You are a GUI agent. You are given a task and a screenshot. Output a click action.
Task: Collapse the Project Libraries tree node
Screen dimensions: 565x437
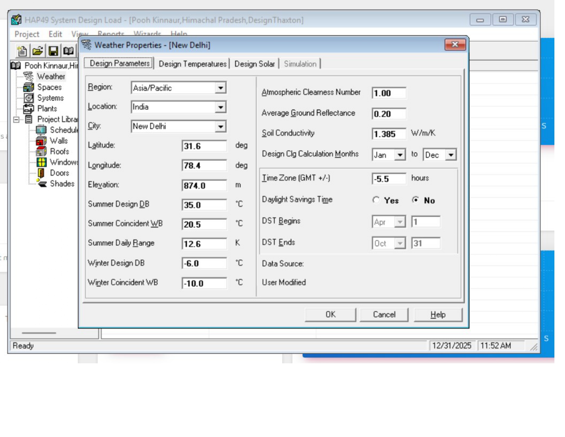coord(16,120)
